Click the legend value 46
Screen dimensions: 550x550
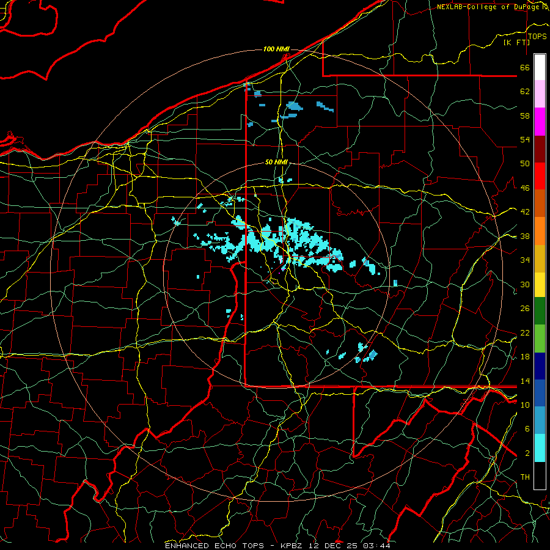coord(525,188)
